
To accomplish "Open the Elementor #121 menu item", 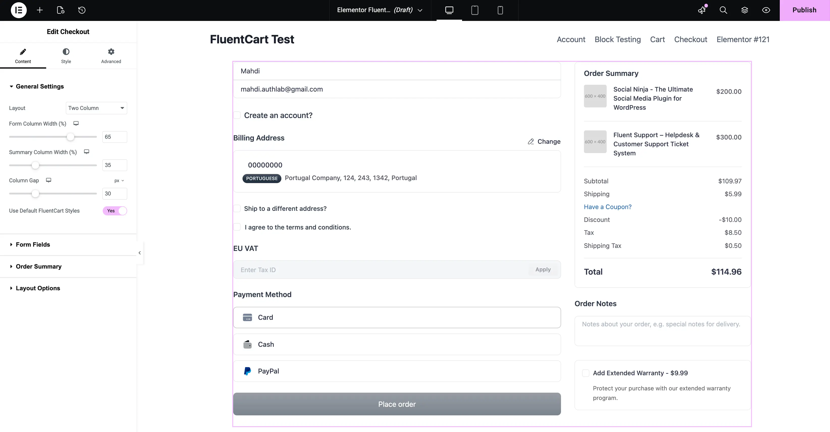I will [x=743, y=39].
